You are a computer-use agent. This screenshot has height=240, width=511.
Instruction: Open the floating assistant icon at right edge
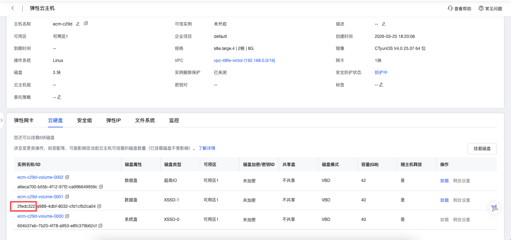(x=495, y=208)
